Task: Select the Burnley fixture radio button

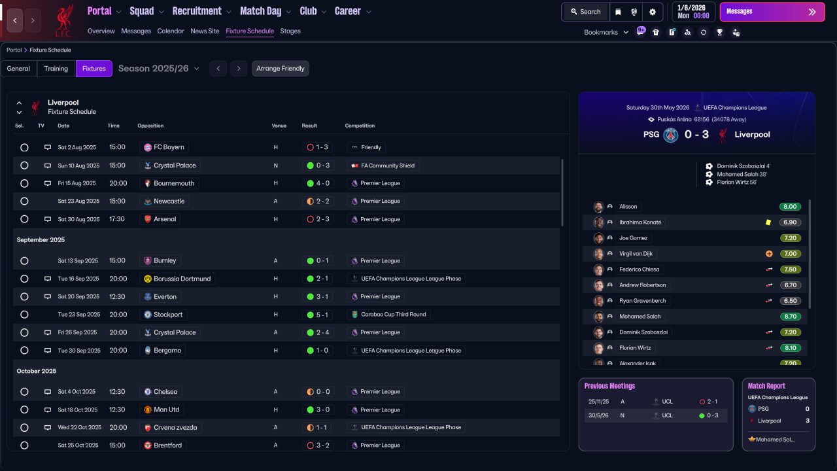Action: [24, 261]
